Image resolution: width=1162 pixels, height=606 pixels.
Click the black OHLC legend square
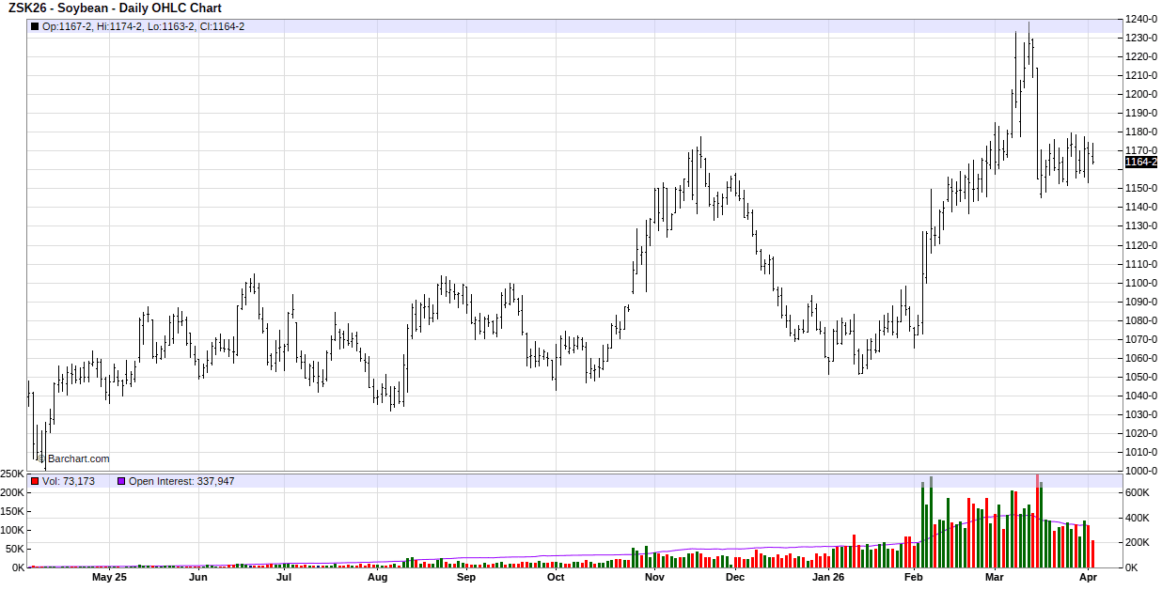point(35,26)
